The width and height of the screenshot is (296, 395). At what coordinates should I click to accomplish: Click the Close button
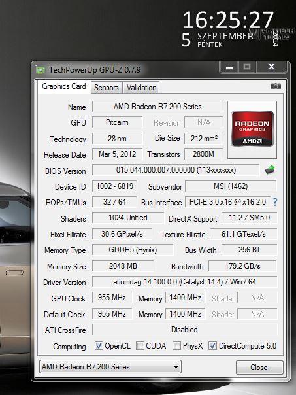(259, 368)
